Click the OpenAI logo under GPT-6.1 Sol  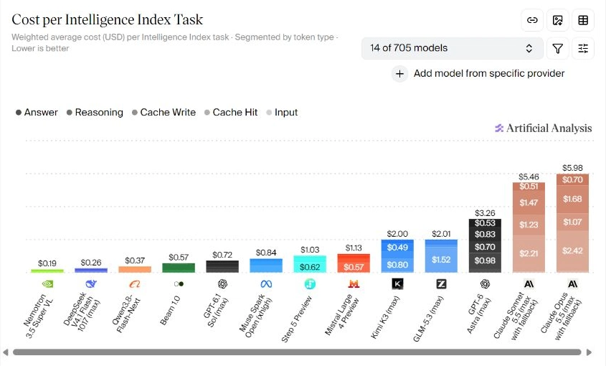pyautogui.click(x=222, y=284)
